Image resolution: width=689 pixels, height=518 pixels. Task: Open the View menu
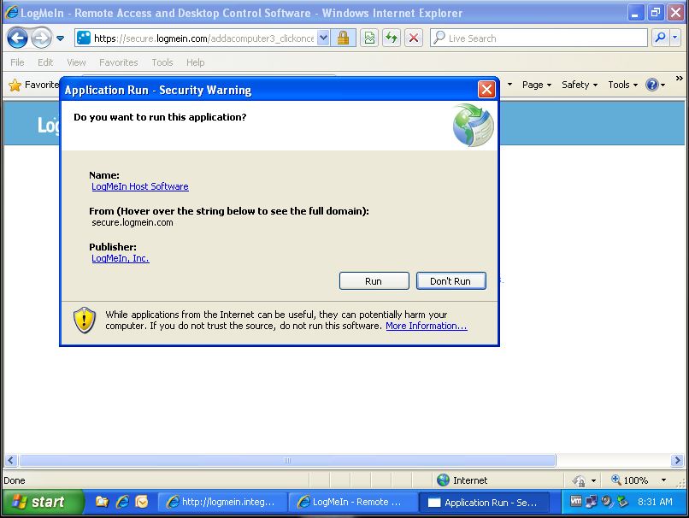tap(76, 62)
